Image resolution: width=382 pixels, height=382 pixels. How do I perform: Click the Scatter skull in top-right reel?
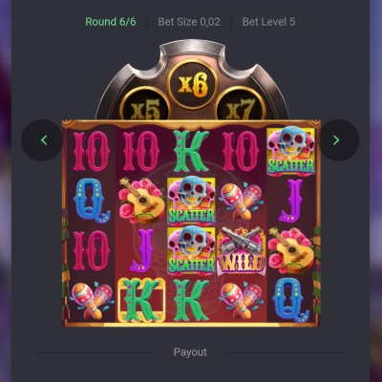290,151
